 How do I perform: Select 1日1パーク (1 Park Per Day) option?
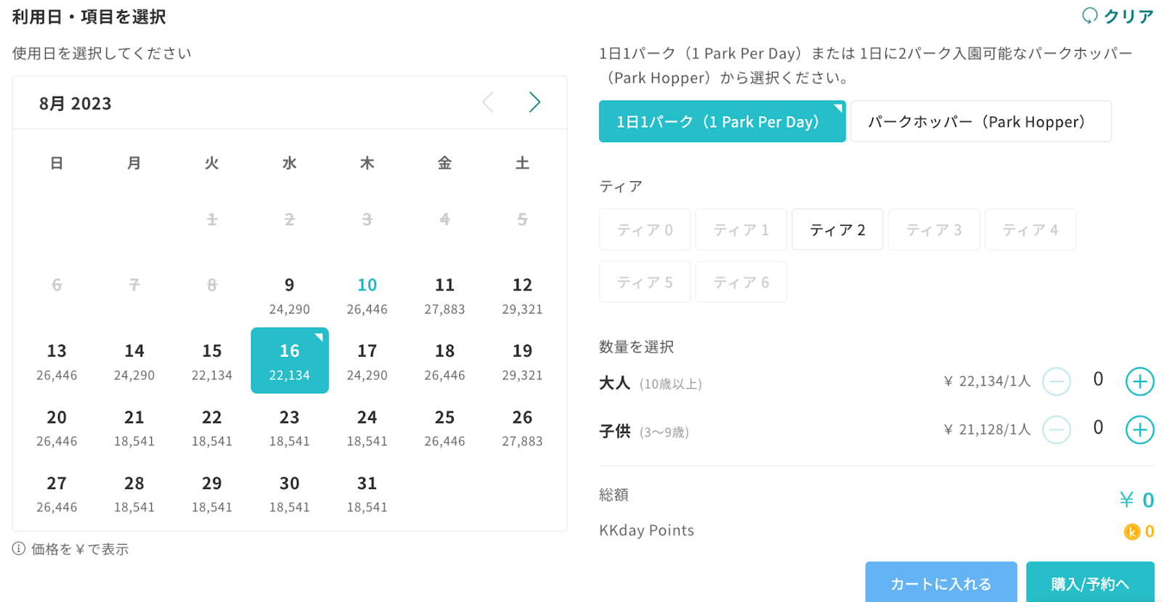[x=722, y=121]
